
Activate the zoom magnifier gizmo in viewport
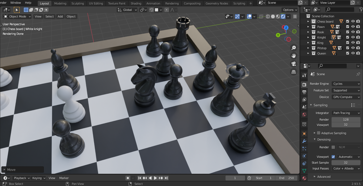[x=293, y=48]
